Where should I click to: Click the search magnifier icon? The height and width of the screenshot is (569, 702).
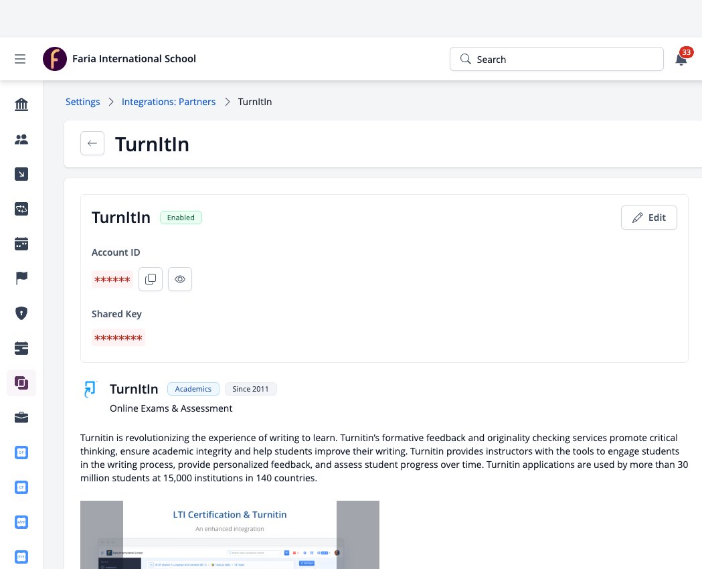(x=466, y=59)
